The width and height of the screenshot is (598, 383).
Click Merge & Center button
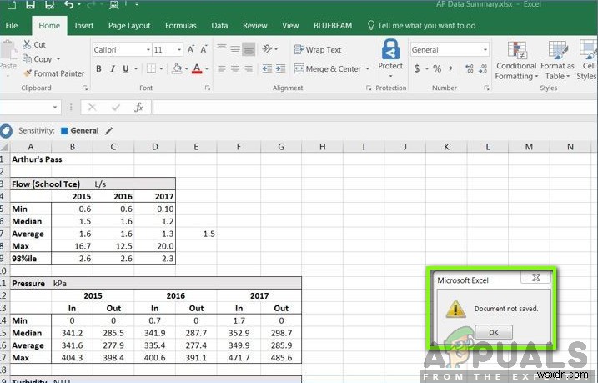(327, 69)
